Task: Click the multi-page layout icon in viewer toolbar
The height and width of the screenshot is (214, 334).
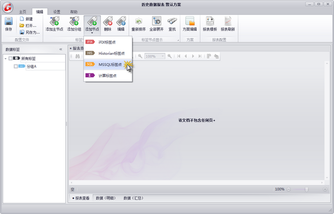Action: click(209, 56)
